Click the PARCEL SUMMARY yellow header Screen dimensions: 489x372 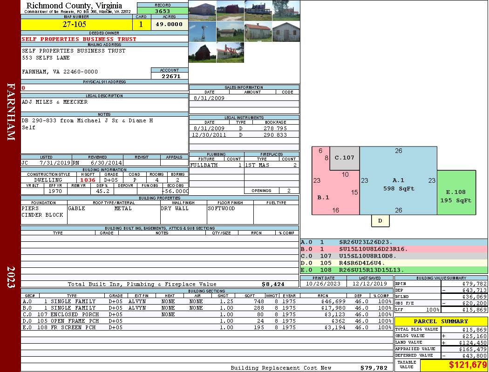(441, 321)
